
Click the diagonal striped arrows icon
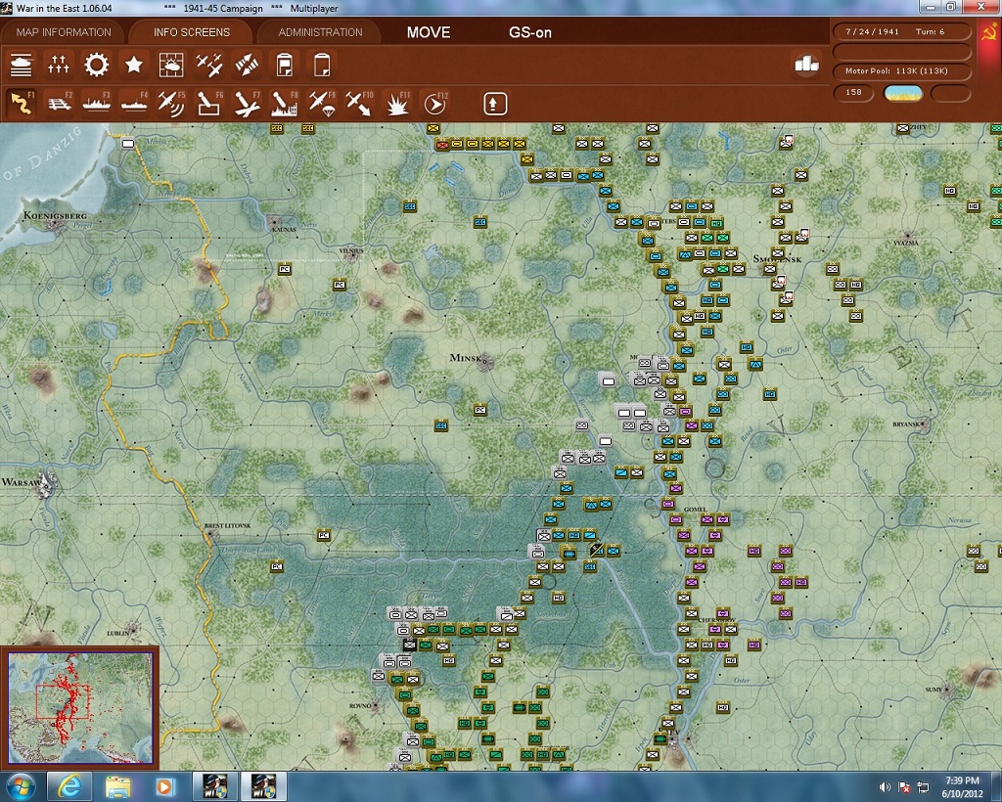[247, 66]
